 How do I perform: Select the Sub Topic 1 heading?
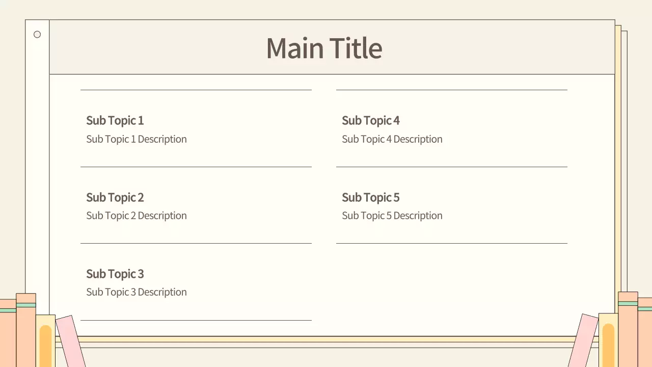(115, 120)
